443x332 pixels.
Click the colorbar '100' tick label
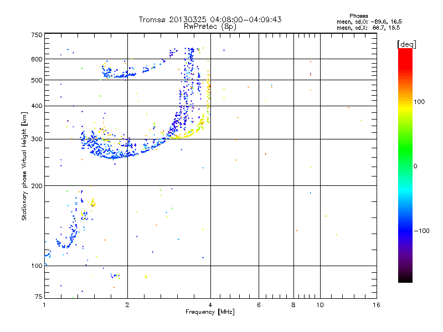coord(419,102)
